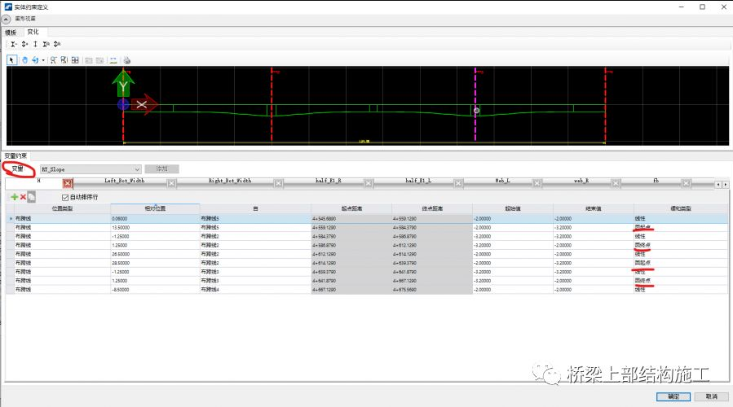Image resolution: width=733 pixels, height=407 pixels.
Task: Click the I-beam with letter A icon
Action: click(x=46, y=44)
